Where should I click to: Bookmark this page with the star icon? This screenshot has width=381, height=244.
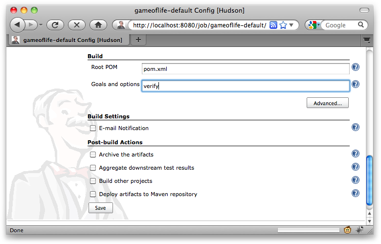[x=283, y=25]
